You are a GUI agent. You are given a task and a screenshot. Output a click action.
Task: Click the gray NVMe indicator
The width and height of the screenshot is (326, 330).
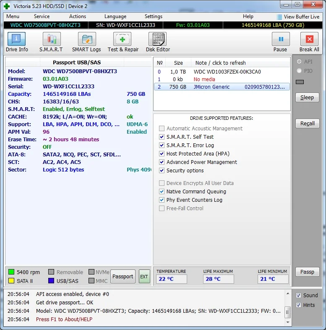pyautogui.click(x=91, y=272)
